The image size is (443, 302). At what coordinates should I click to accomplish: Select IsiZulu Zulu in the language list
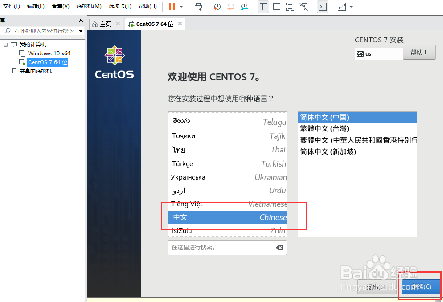tap(227, 230)
